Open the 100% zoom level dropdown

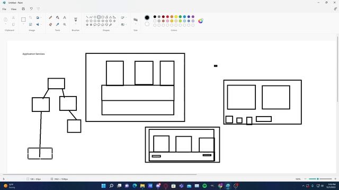[x=298, y=179]
